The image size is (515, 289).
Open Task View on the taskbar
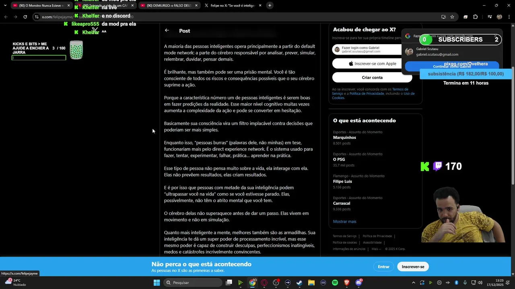229,283
